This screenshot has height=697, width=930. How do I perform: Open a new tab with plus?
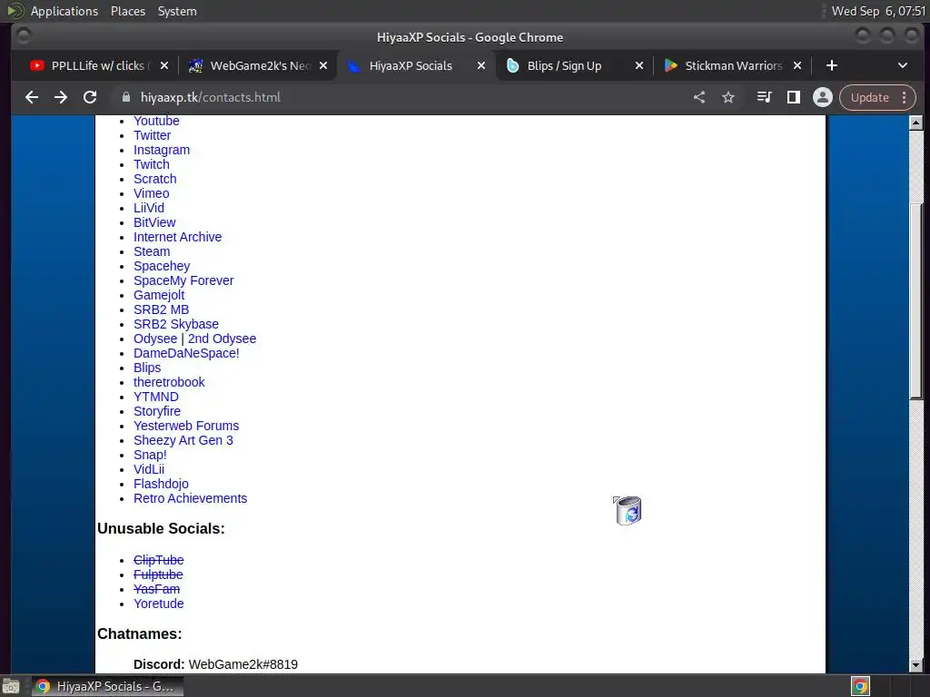(x=832, y=65)
